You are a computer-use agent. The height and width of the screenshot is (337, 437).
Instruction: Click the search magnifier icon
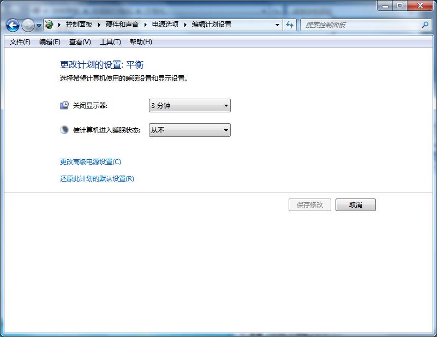pyautogui.click(x=425, y=25)
